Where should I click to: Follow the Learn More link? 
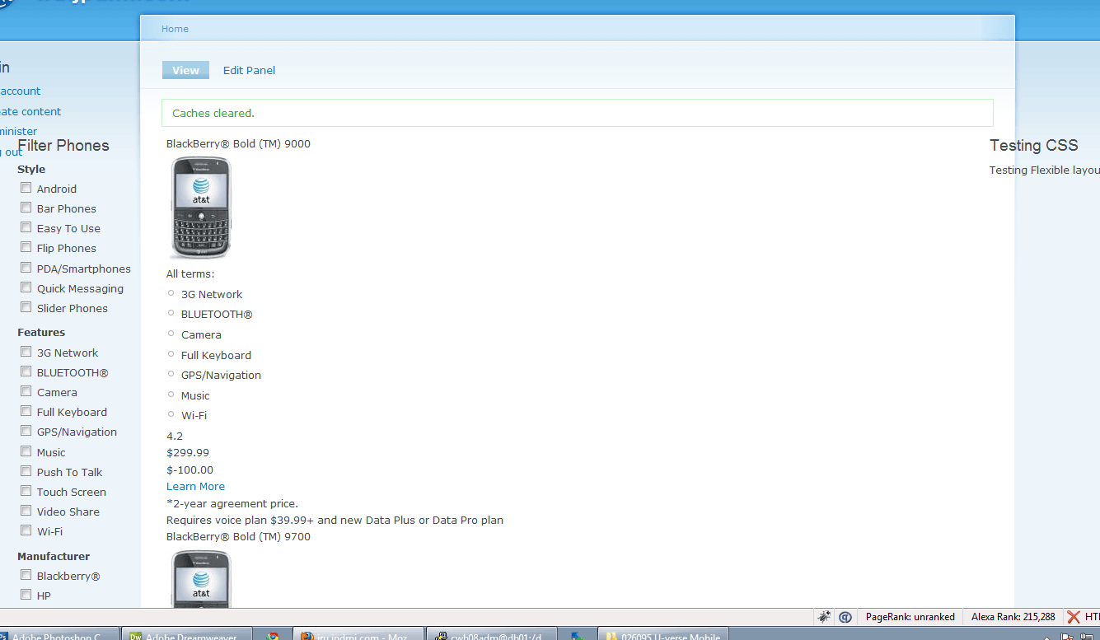tap(195, 487)
